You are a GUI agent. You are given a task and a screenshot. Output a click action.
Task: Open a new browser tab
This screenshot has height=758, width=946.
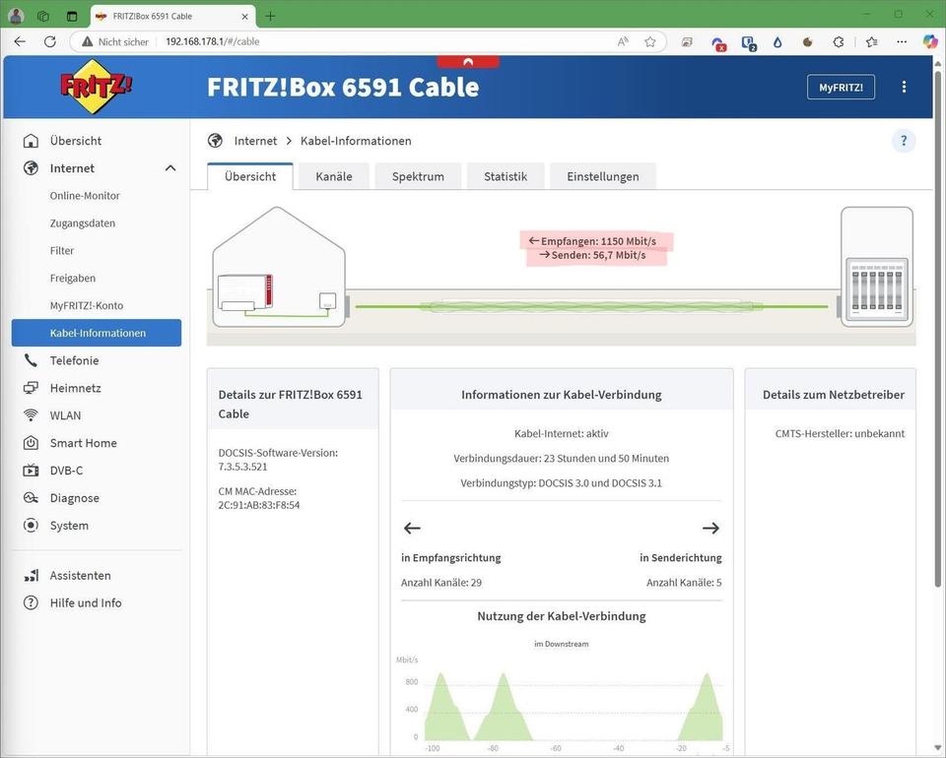pyautogui.click(x=270, y=16)
